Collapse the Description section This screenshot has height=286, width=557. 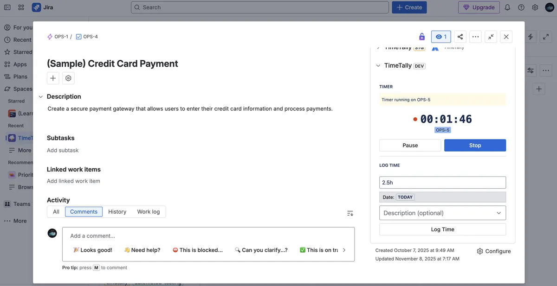[41, 96]
